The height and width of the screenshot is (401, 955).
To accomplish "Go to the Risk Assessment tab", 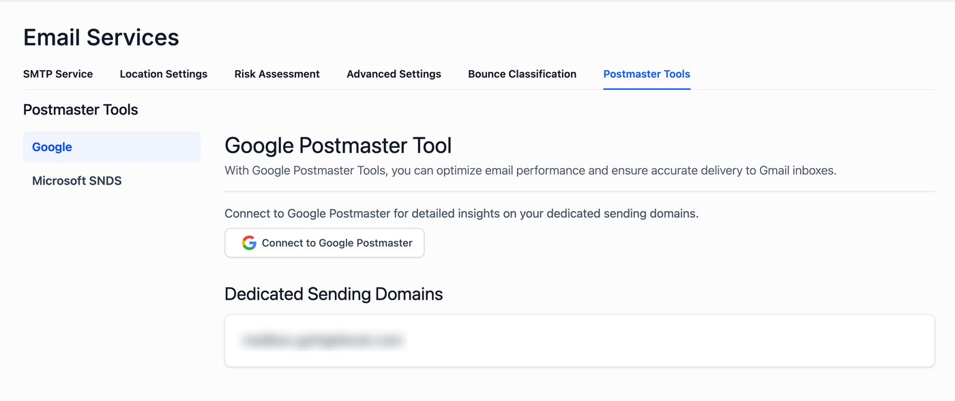I will pos(277,74).
